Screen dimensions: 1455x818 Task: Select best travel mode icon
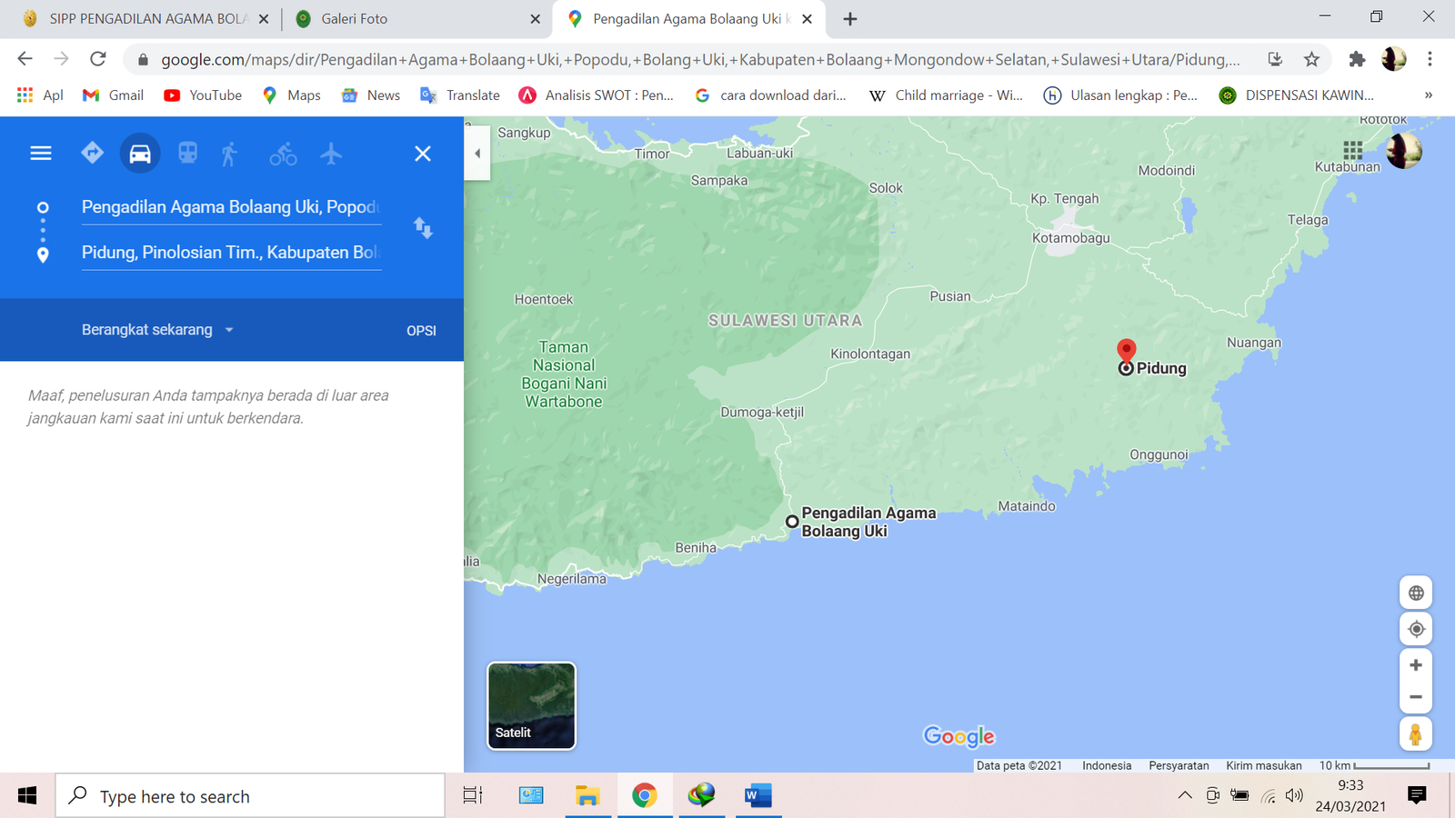click(x=92, y=153)
